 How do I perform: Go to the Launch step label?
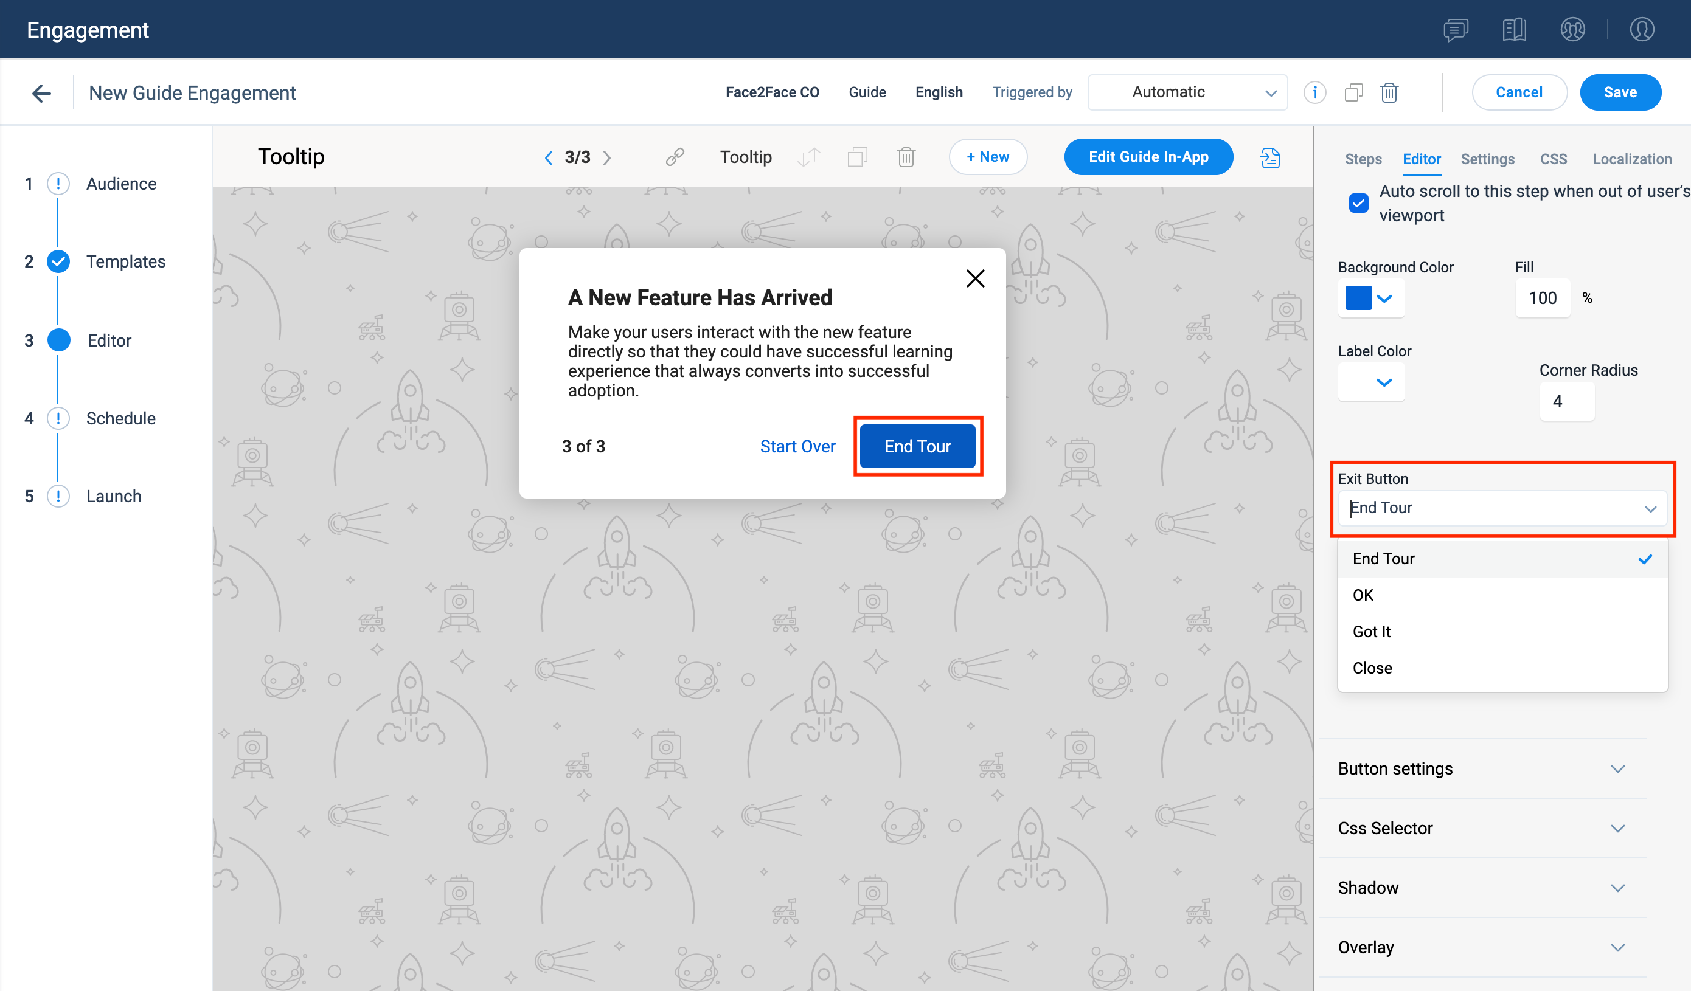tap(113, 496)
